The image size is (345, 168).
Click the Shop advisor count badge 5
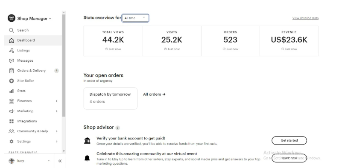pos(118,128)
